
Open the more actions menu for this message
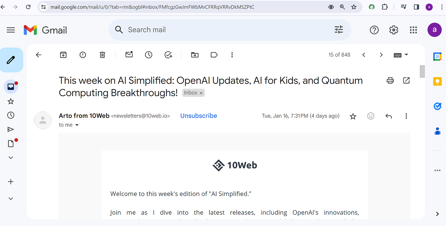pos(406,116)
